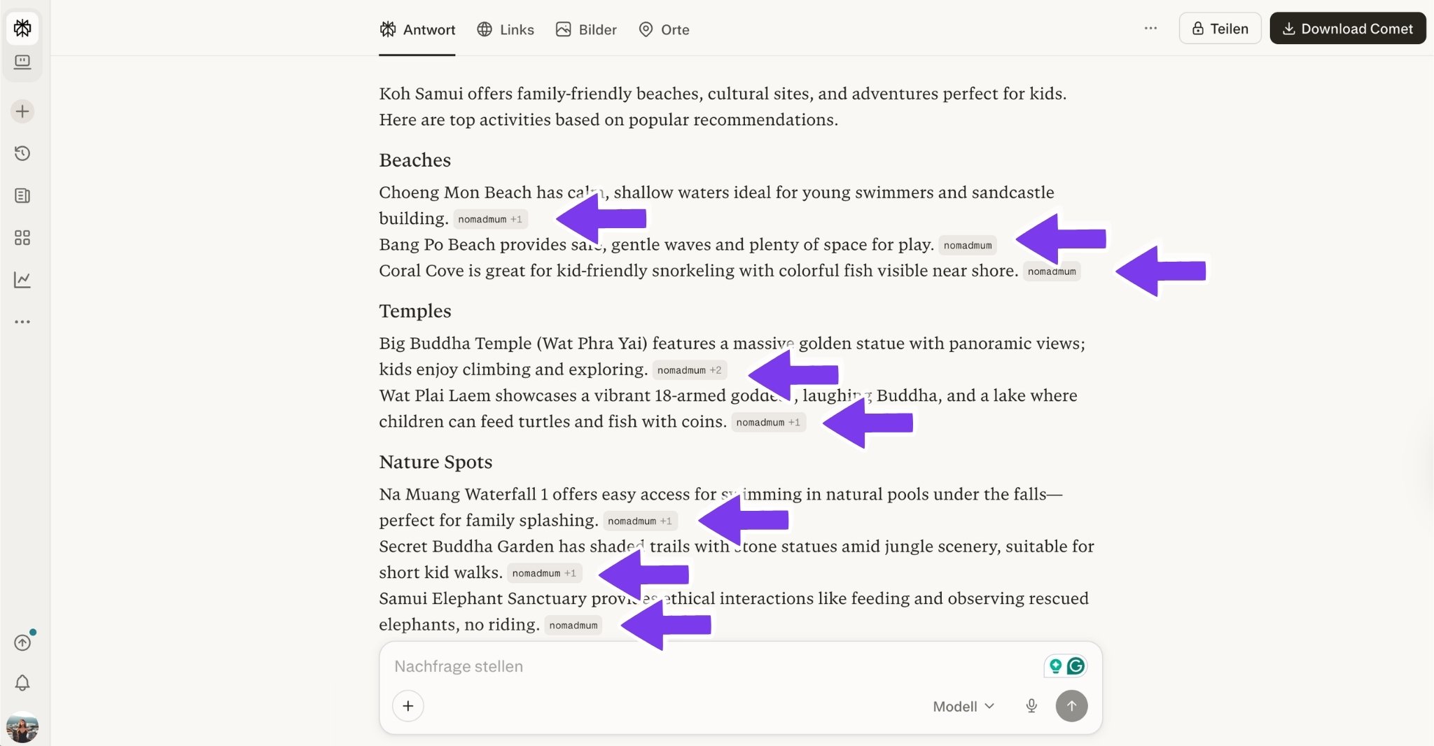Select the Spaces grid icon

(x=23, y=237)
